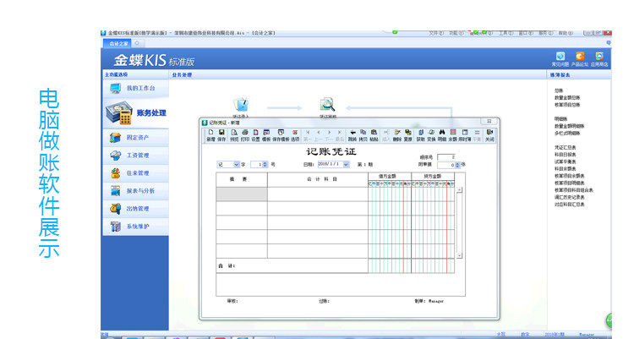The height and width of the screenshot is (339, 634).
Task: Click the 删除 (Delete row) toolbar icon
Action: [x=397, y=135]
